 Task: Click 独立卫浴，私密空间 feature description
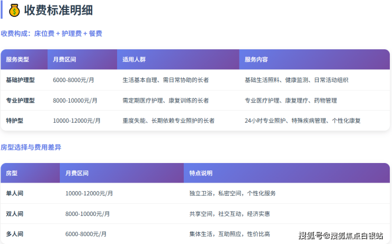click(x=232, y=193)
